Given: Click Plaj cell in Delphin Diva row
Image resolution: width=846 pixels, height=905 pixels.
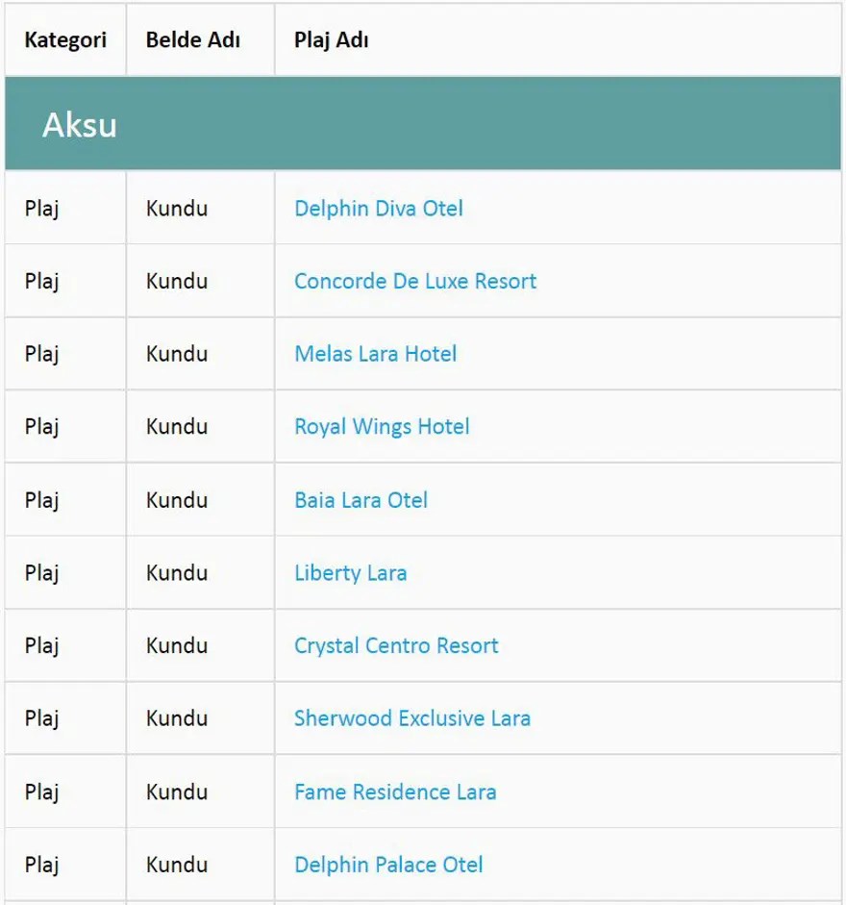Looking at the screenshot, I should 42,209.
